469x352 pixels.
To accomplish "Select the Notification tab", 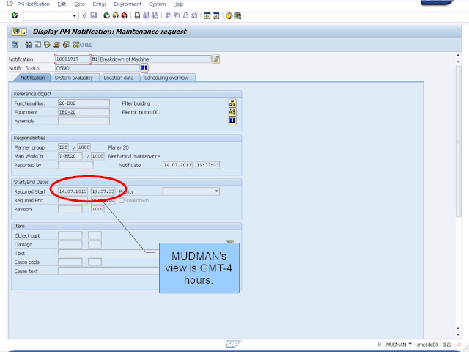I will (x=32, y=78).
